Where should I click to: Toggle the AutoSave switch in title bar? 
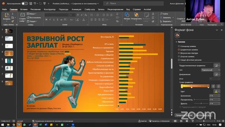(x=25, y=4)
